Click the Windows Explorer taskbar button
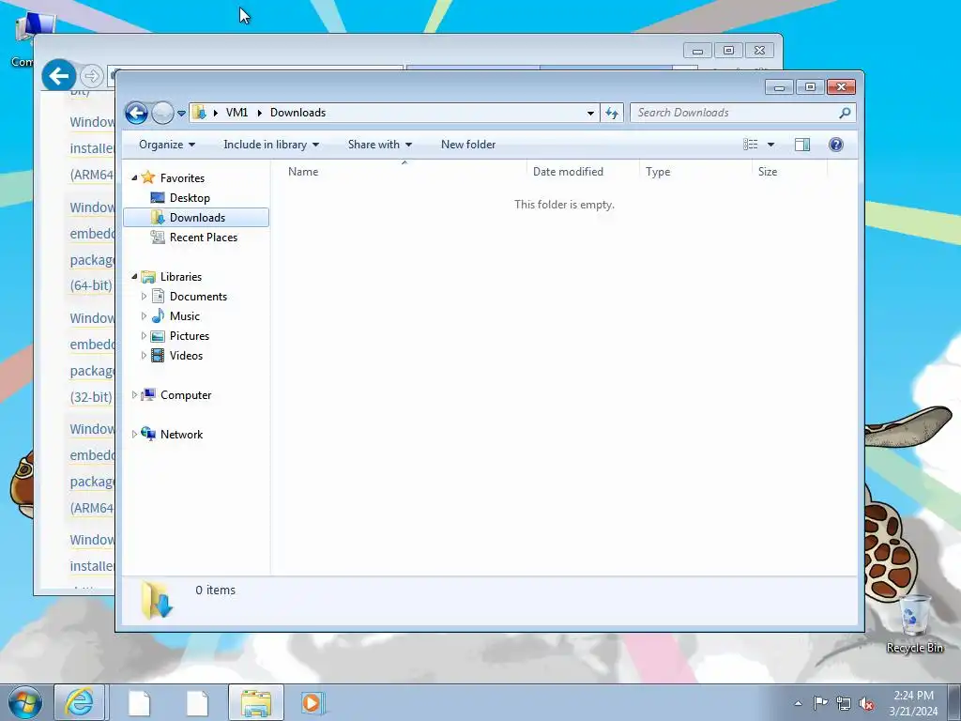Screen dimensions: 961x721 pos(256,702)
